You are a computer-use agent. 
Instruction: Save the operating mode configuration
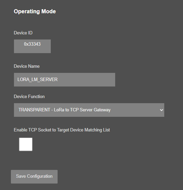(x=34, y=176)
